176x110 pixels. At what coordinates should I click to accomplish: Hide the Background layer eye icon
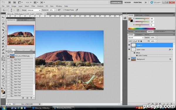tap(129, 59)
